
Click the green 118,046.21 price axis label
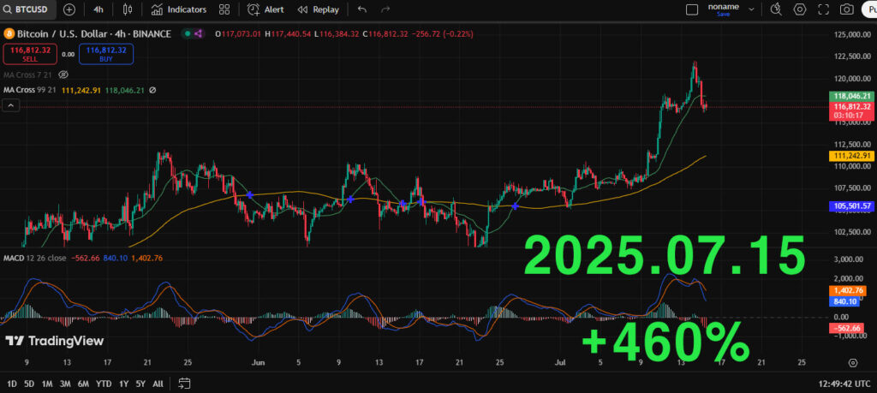(x=850, y=96)
